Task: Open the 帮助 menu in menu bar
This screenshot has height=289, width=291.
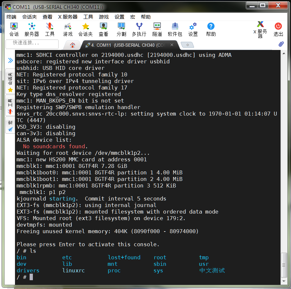Action: tap(146, 17)
